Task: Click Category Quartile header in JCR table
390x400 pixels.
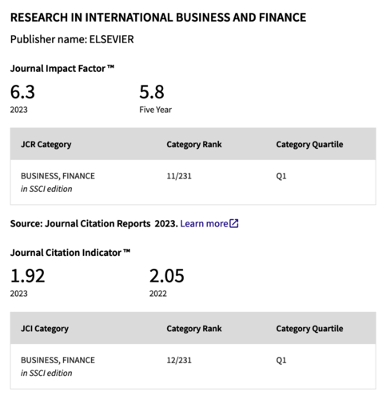Action: (309, 144)
